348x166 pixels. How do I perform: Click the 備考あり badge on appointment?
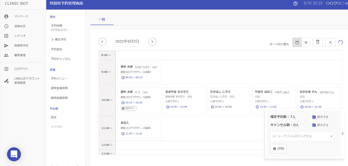click(x=129, y=108)
